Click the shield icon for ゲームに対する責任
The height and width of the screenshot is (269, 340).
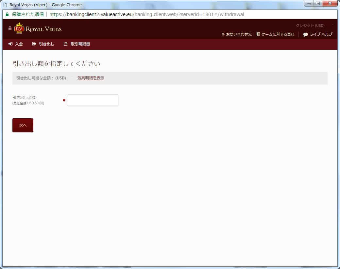[258, 34]
